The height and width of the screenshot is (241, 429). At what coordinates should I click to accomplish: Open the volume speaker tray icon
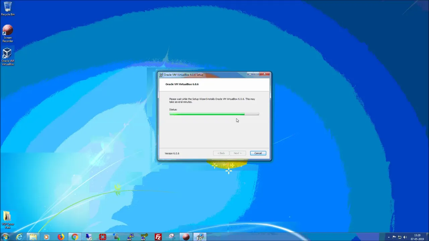coord(405,237)
